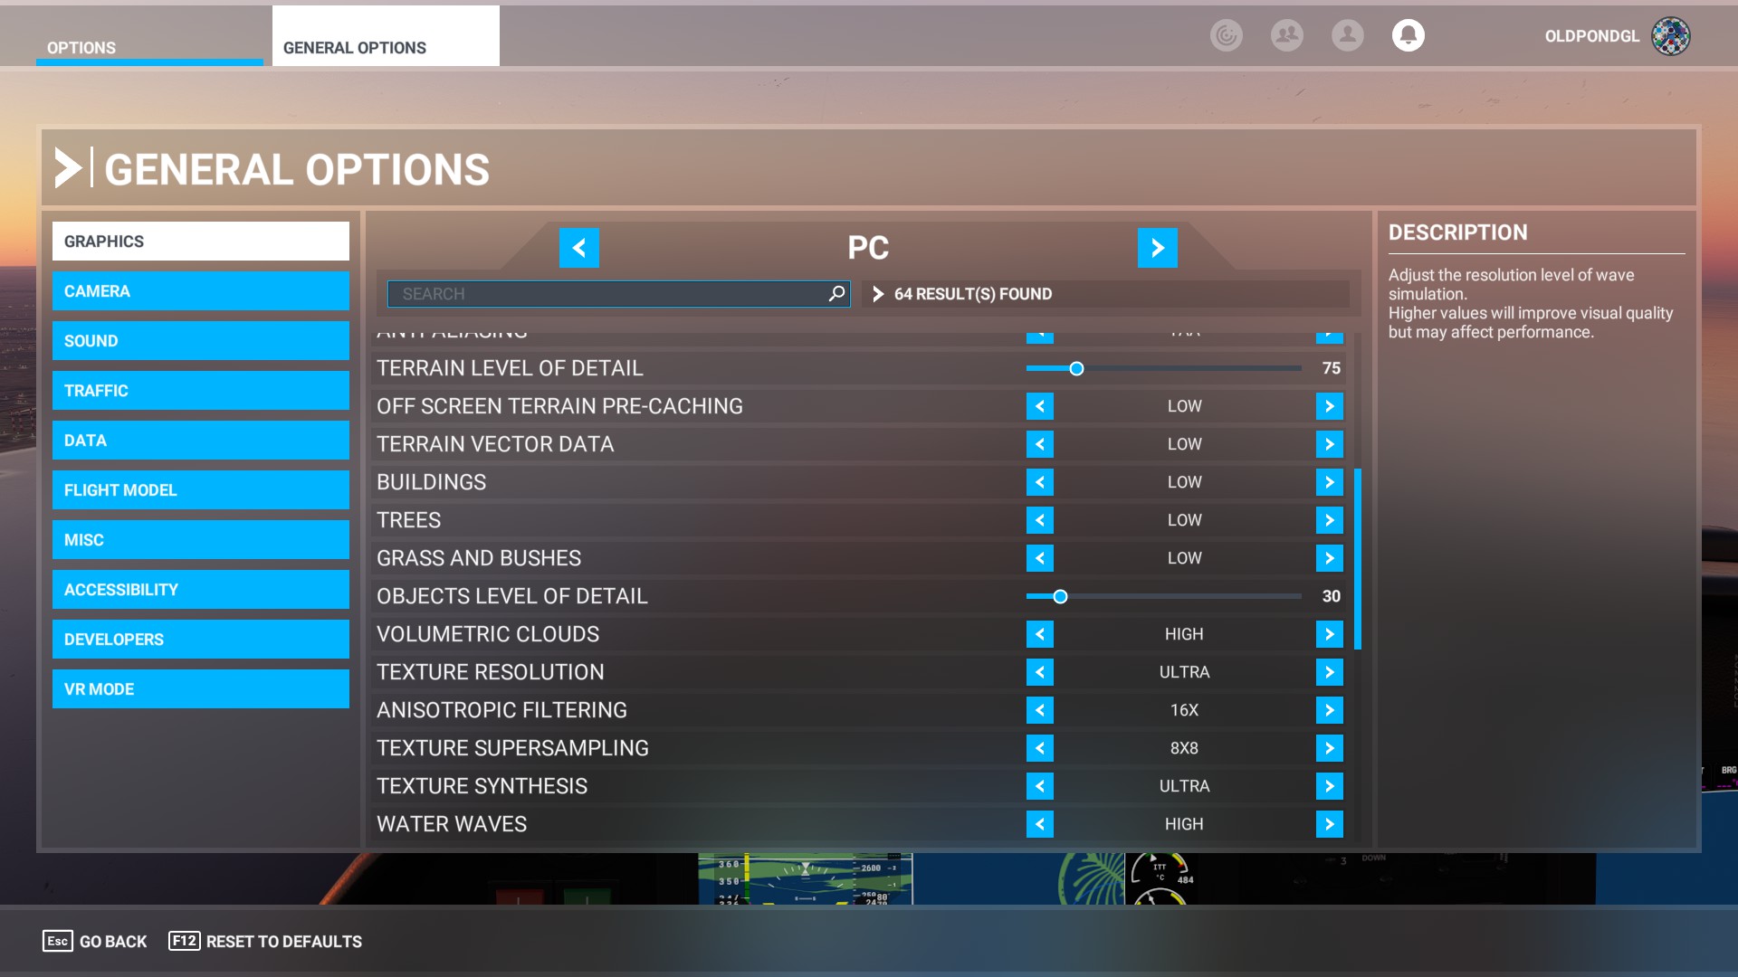Raise the Buildings quality setting
The height and width of the screenshot is (977, 1738).
tap(1330, 482)
